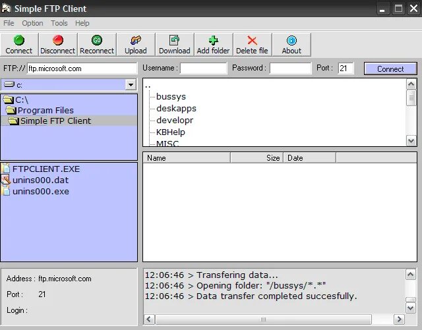Select the deskapps remote folder
This screenshot has width=422, height=330.
pos(176,109)
